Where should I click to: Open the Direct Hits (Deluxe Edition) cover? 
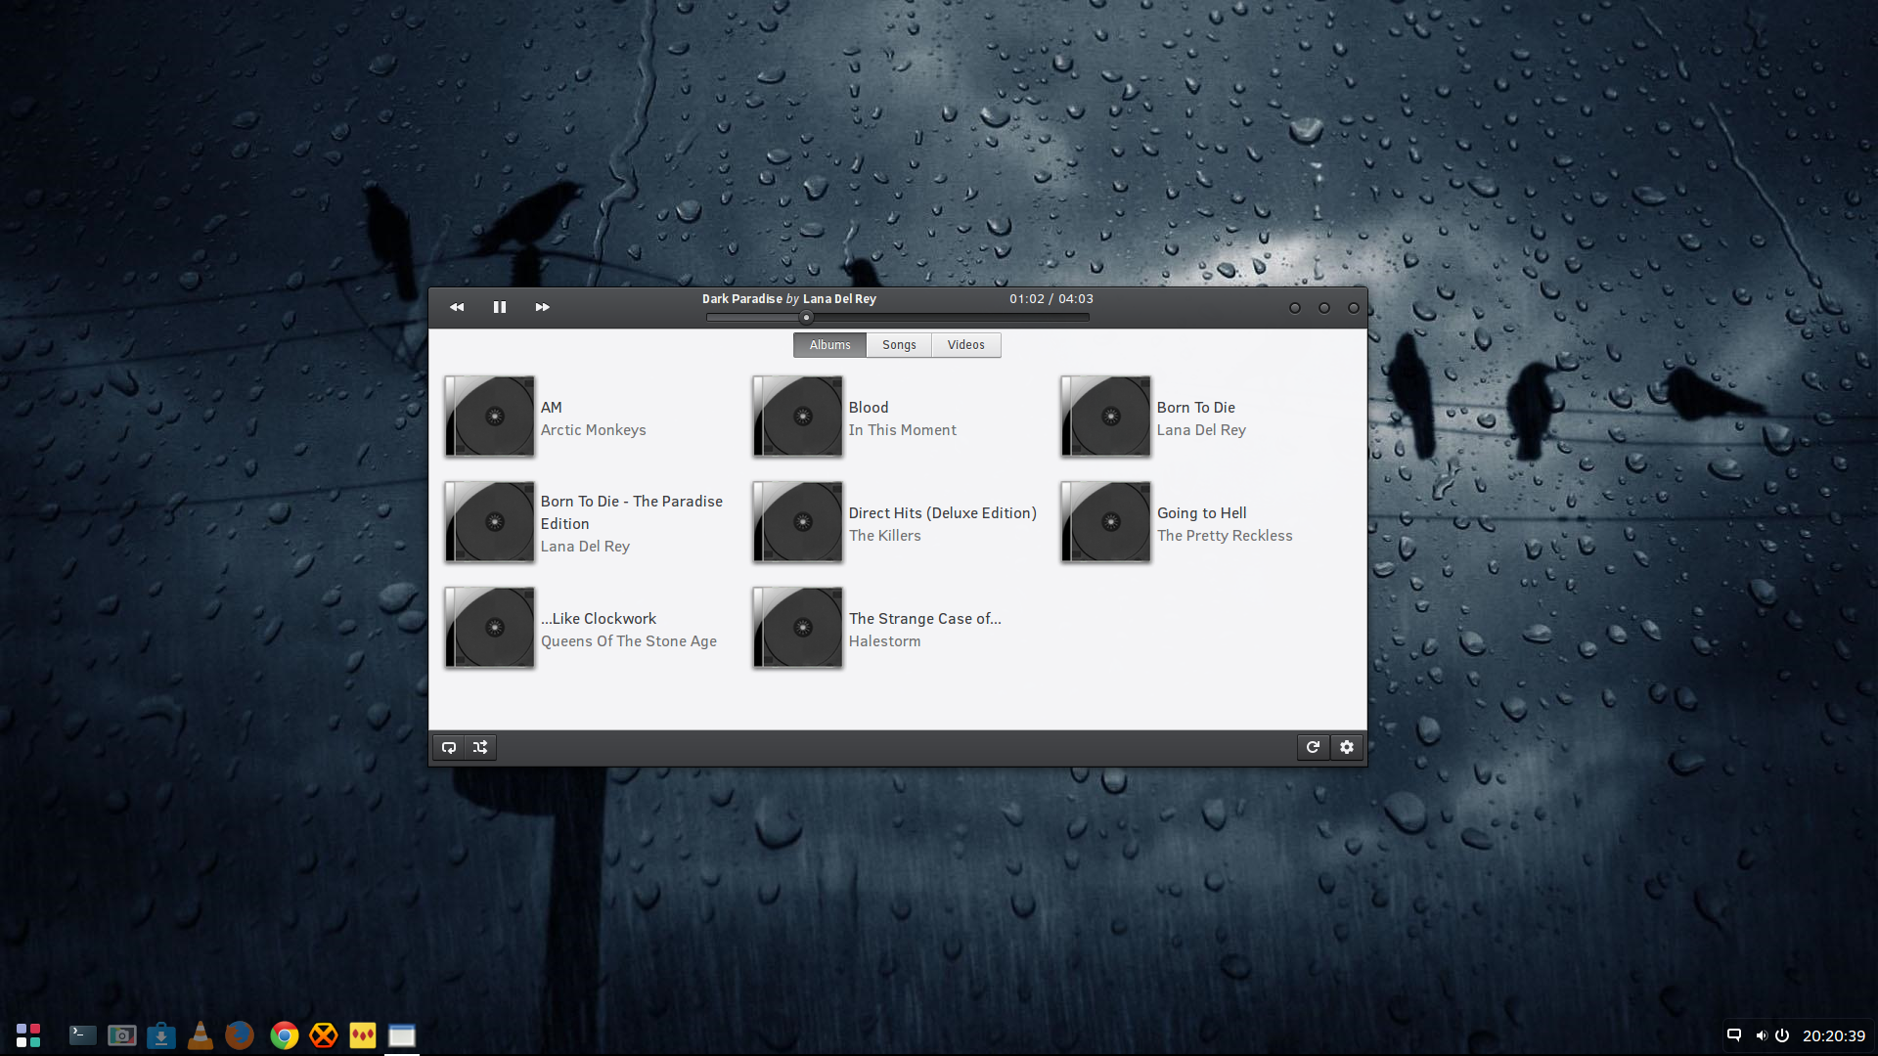[x=798, y=522]
